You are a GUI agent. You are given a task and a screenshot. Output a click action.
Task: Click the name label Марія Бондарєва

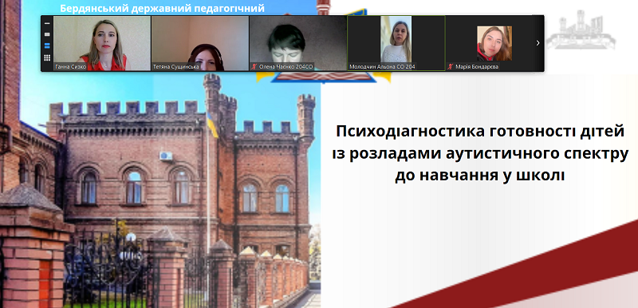click(x=477, y=67)
